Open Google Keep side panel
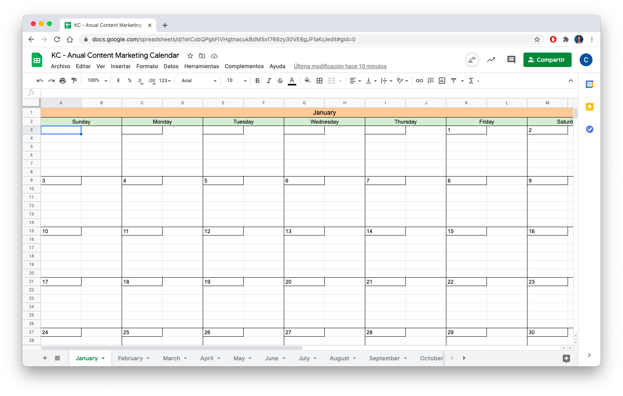Screen dimensions: 623x396 point(589,107)
